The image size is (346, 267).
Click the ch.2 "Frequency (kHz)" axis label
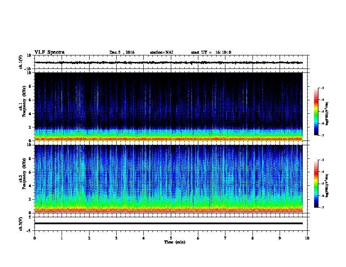pyautogui.click(x=24, y=174)
